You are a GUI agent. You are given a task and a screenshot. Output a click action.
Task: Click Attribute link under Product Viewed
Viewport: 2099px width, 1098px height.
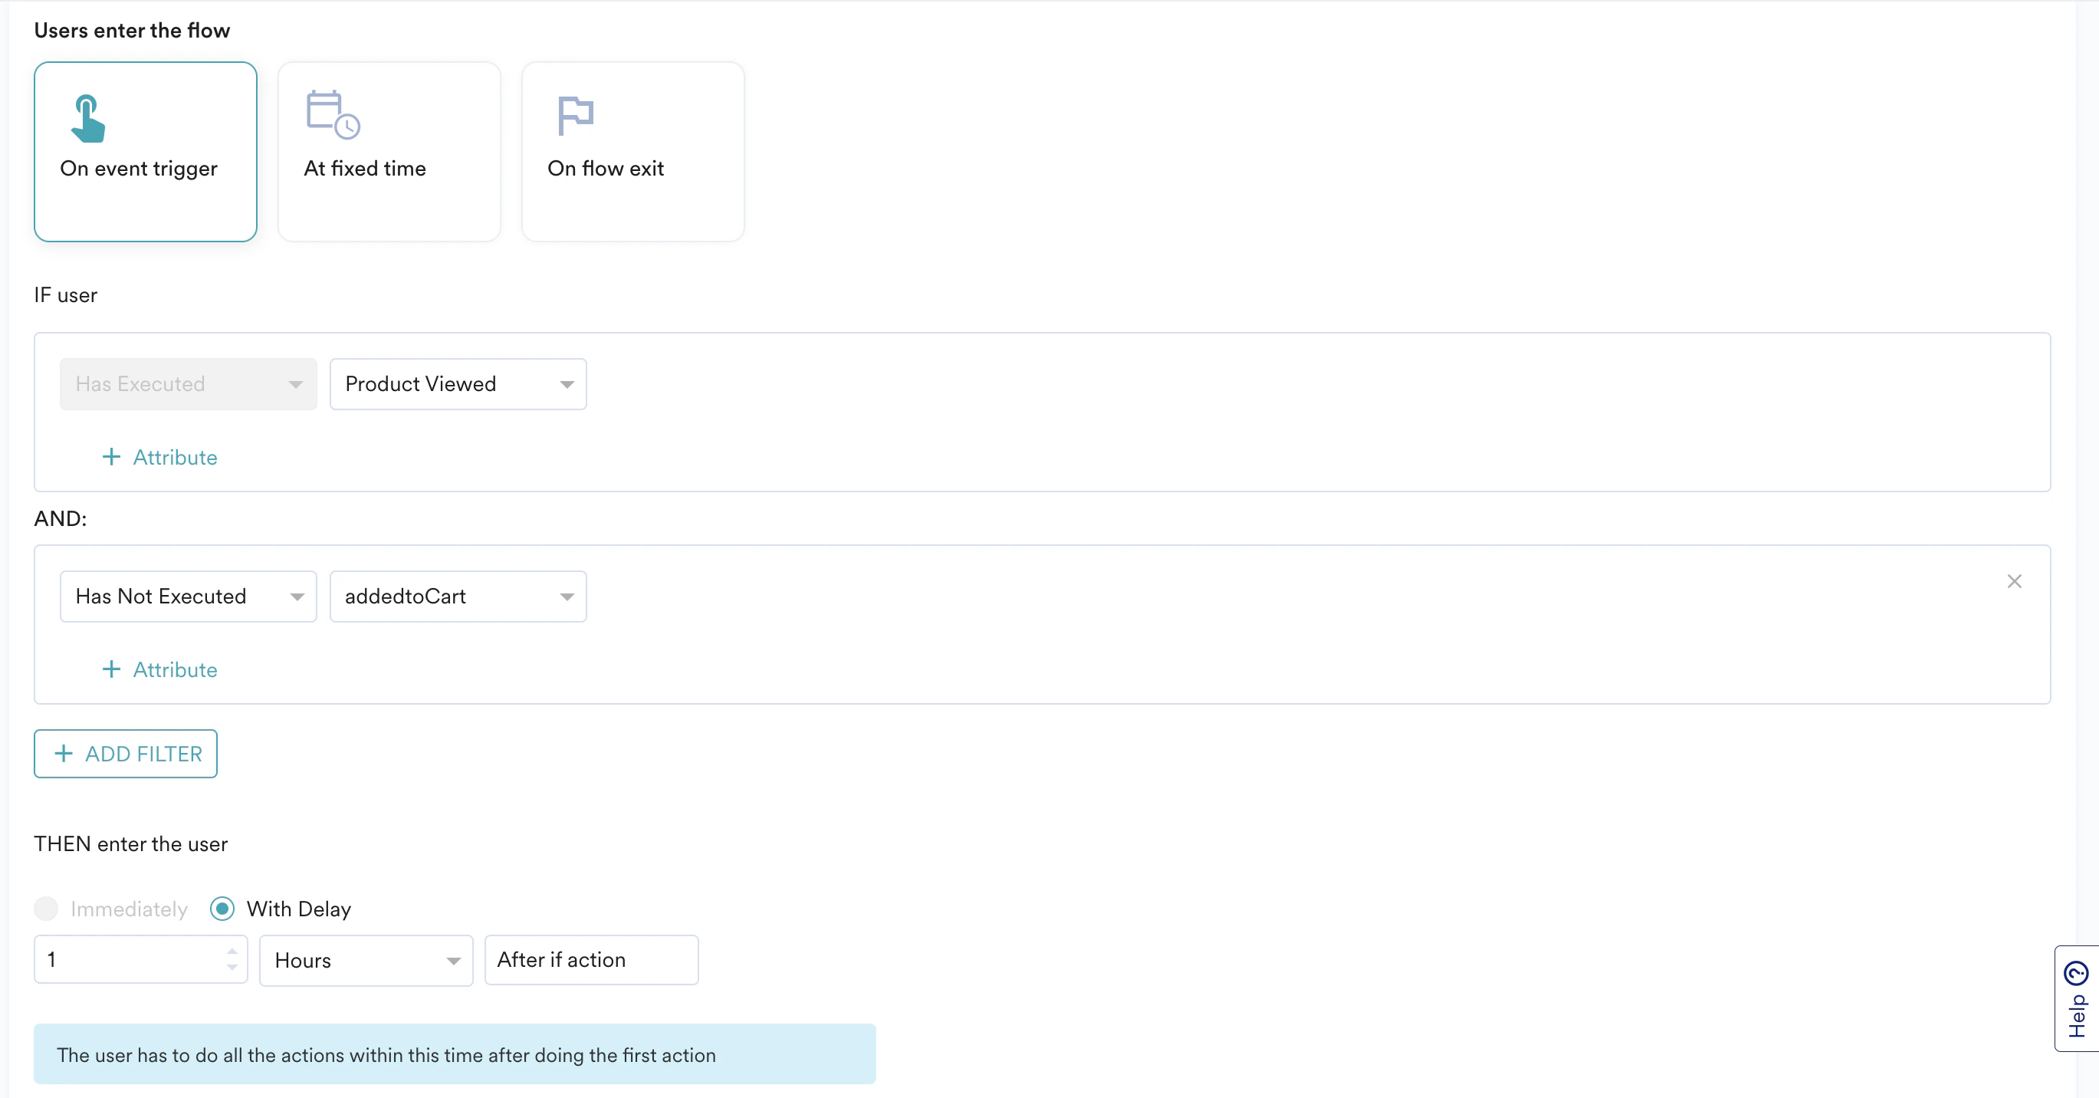[x=176, y=457]
